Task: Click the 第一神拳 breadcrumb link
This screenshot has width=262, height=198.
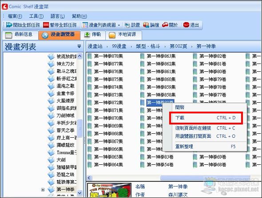Action: (206, 47)
